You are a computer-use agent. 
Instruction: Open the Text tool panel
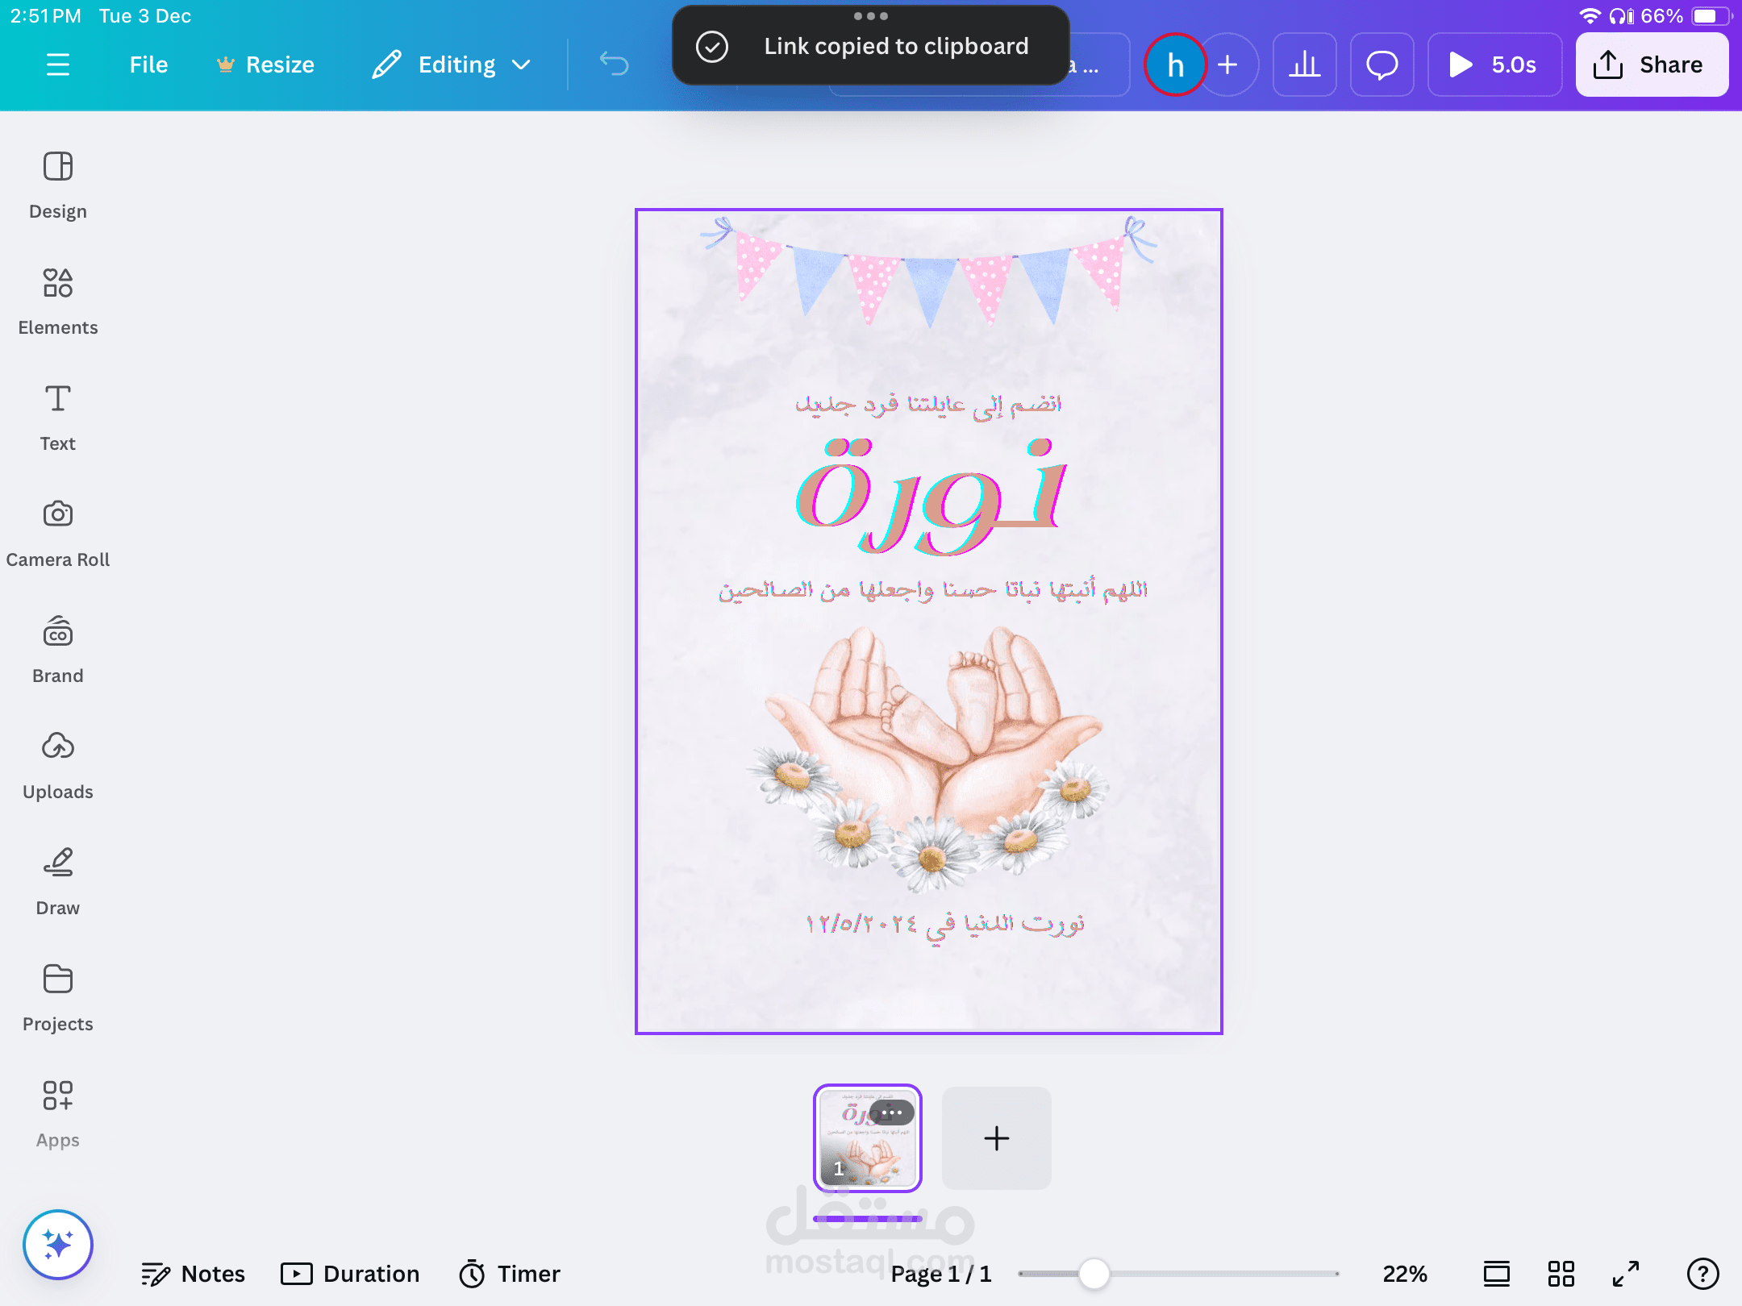(57, 418)
